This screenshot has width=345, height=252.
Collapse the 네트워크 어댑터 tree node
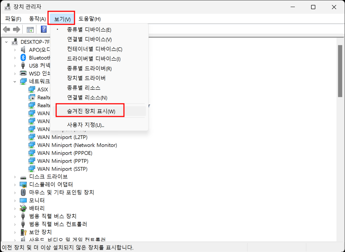coord(15,81)
